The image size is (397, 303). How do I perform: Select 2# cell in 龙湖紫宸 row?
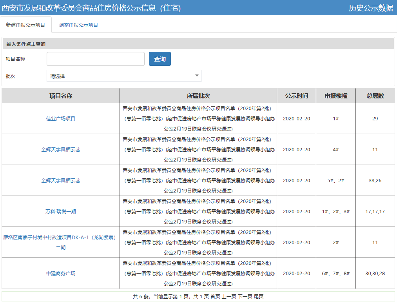[x=336, y=242]
